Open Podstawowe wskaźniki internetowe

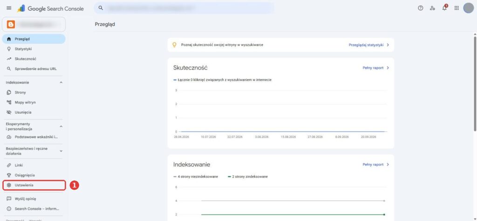34,137
